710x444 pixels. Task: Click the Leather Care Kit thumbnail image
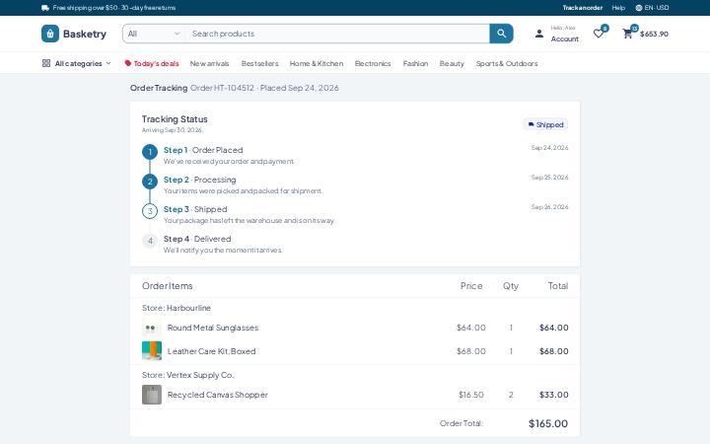pyautogui.click(x=152, y=351)
